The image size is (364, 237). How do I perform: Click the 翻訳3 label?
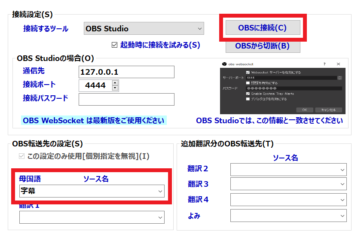coord(198,184)
